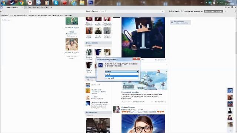Switch to Yandex Browser taskbar icon
This screenshot has width=237, height=133.
point(30,3)
